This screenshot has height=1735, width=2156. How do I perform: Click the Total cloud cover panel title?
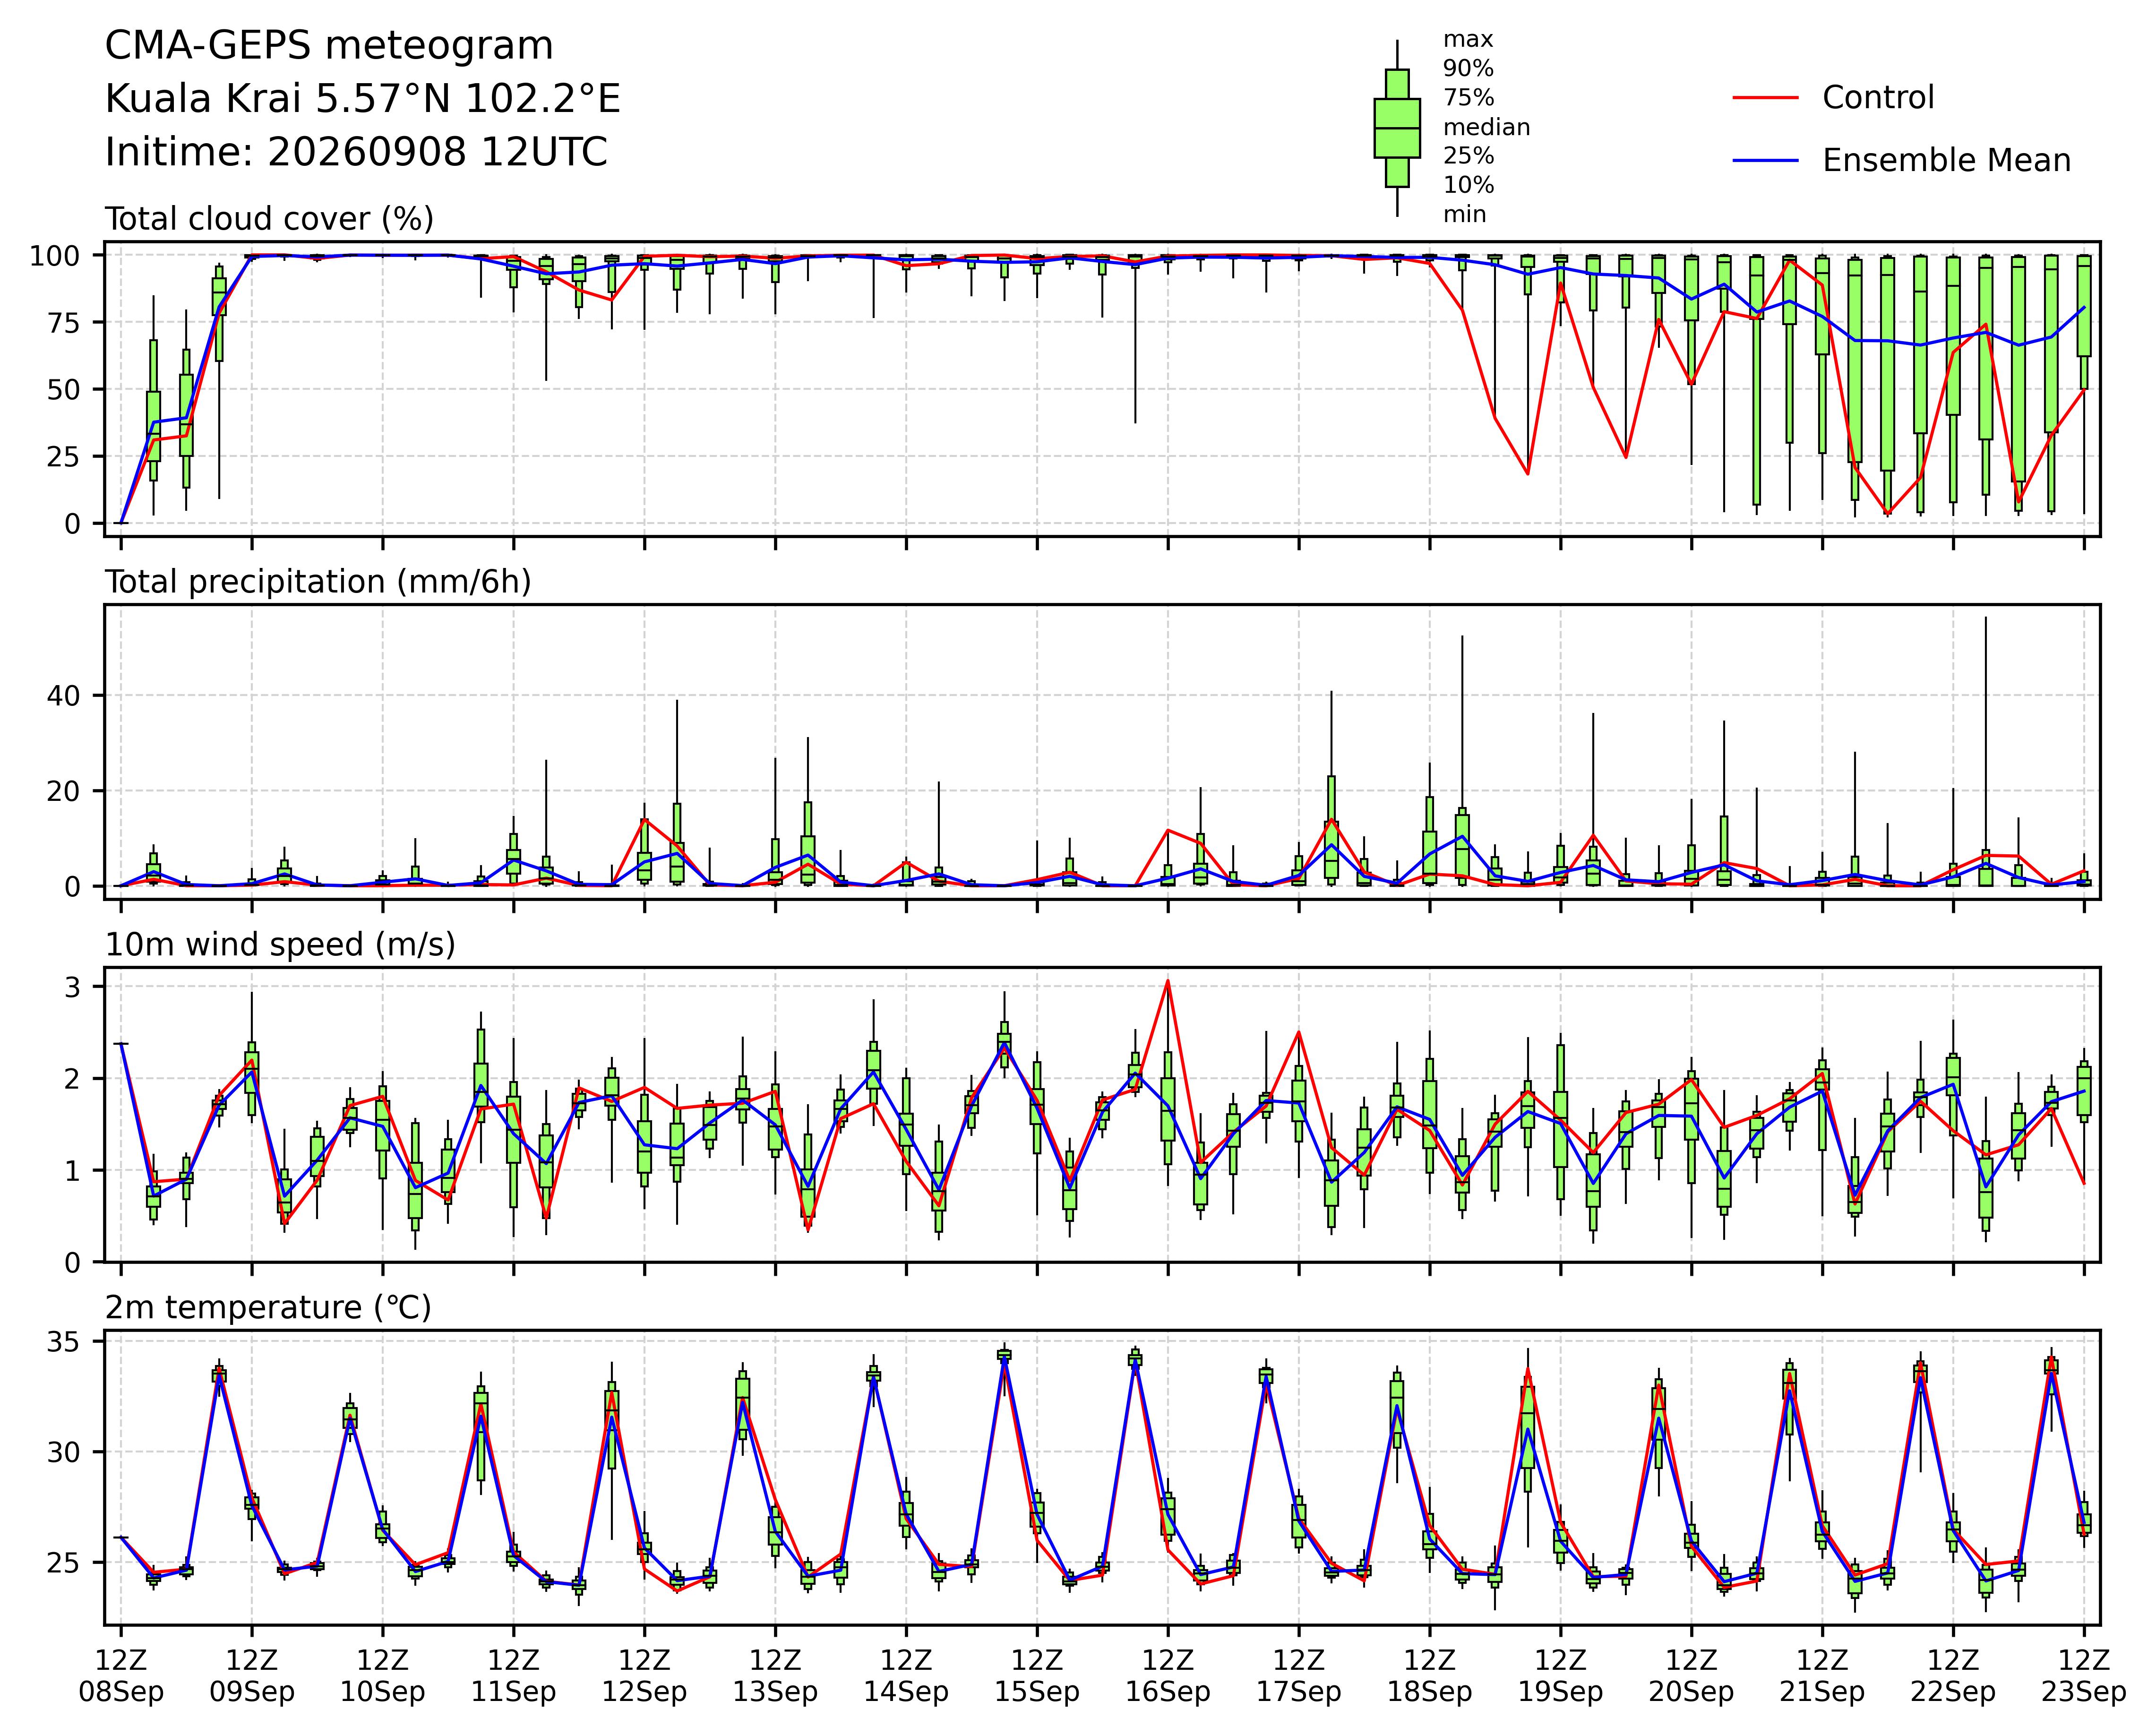[x=269, y=219]
